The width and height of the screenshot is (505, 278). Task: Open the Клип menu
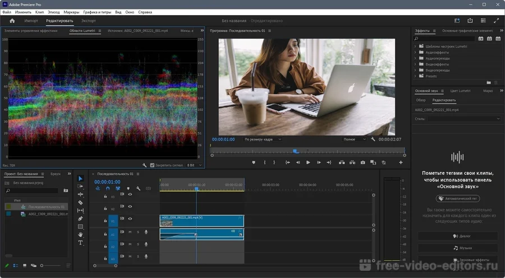pos(39,12)
